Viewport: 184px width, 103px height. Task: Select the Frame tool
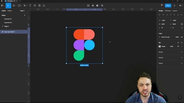(x=14, y=6)
